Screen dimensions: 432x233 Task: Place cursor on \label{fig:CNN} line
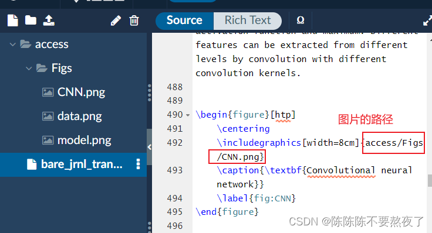click(256, 198)
